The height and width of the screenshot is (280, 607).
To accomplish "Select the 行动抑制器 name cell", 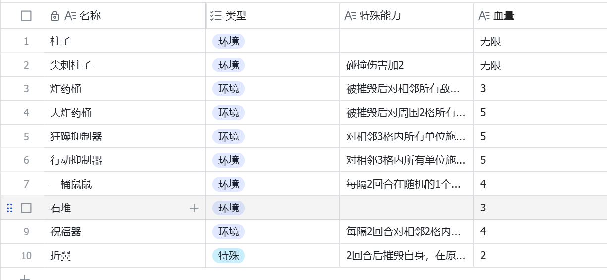I will pyautogui.click(x=124, y=160).
